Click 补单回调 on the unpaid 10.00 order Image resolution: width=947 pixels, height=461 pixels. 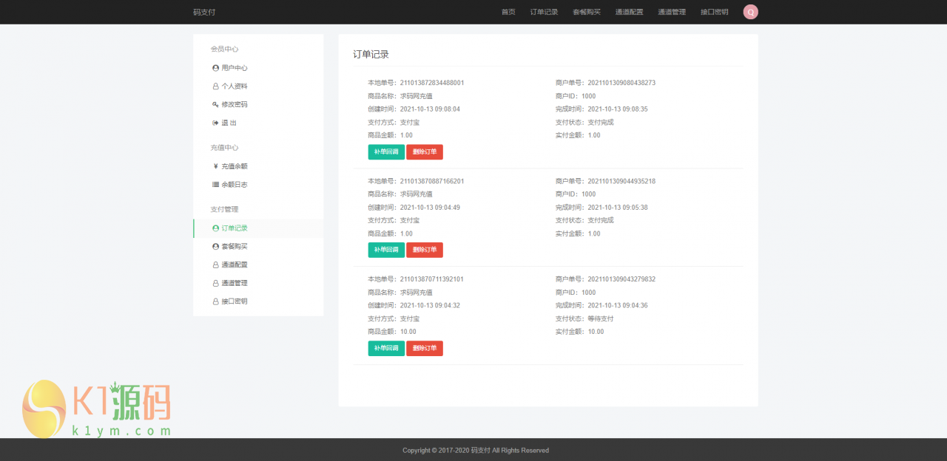pos(385,348)
